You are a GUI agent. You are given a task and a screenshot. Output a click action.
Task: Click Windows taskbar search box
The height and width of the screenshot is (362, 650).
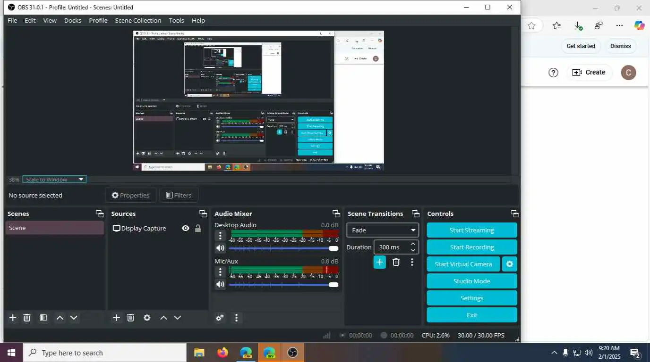pos(104,353)
